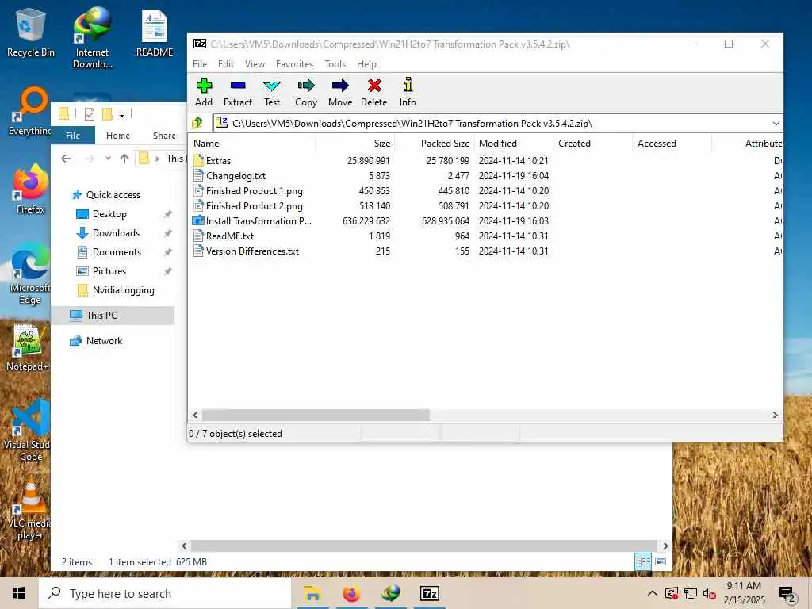Sort by the Size column header
The height and width of the screenshot is (609, 812).
(355, 144)
